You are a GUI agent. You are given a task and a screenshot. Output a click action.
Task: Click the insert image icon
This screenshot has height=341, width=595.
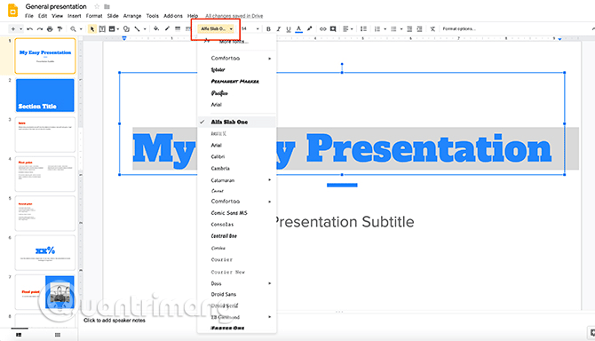[112, 28]
